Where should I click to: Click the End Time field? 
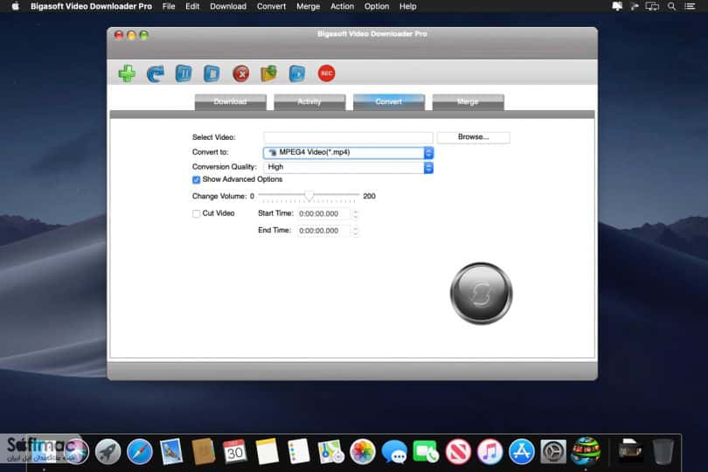pyautogui.click(x=323, y=231)
